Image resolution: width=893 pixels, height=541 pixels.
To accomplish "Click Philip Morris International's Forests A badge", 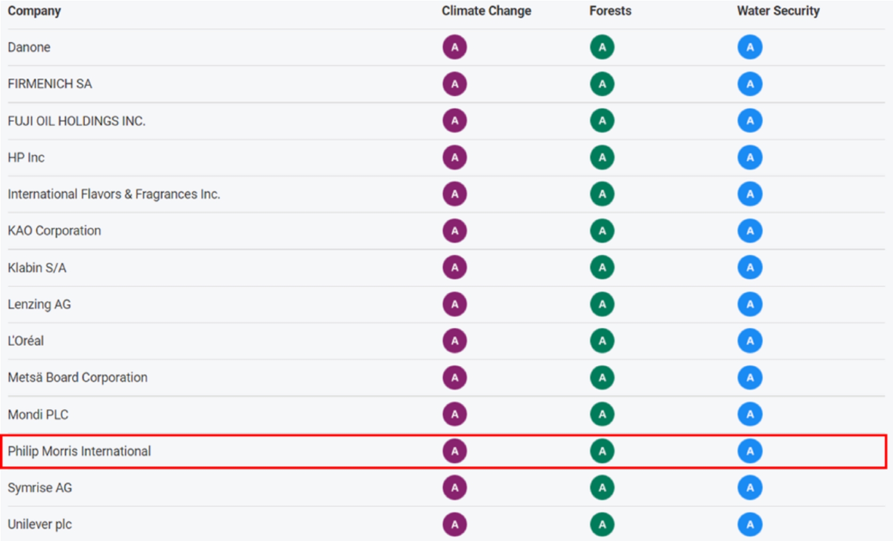I will 602,451.
